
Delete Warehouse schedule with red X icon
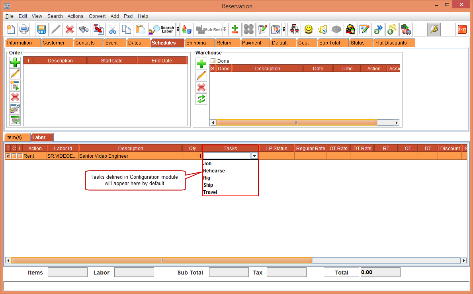coord(201,87)
